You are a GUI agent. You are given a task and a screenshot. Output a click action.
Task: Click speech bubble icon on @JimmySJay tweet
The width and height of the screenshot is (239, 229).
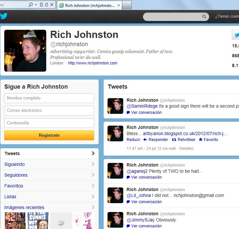(128, 226)
